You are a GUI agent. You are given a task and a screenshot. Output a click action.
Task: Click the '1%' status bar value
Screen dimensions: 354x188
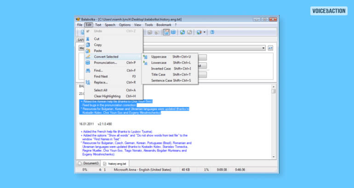(x=206, y=170)
